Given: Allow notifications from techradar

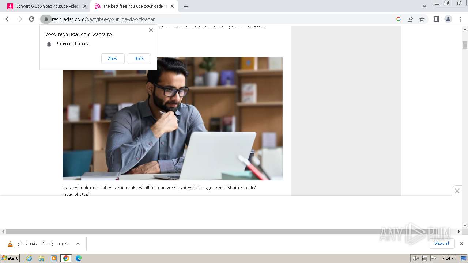Looking at the screenshot, I should pos(113,58).
